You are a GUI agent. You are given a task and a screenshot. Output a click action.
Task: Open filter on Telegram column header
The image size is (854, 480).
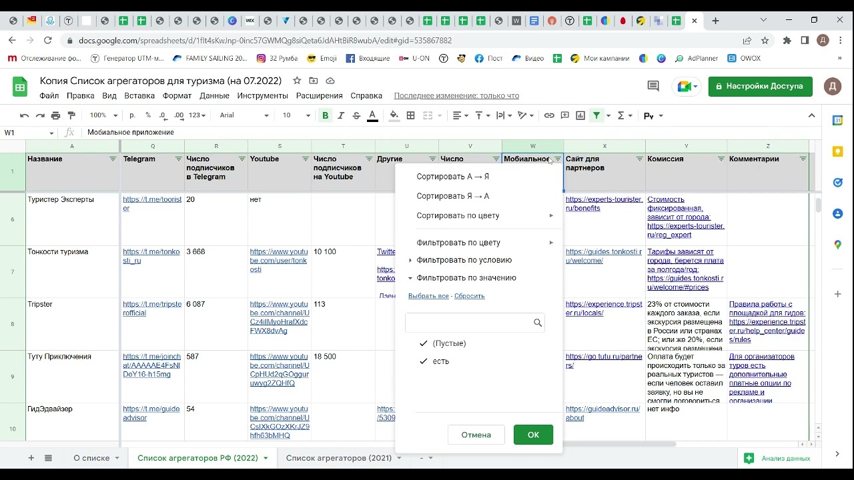178,159
